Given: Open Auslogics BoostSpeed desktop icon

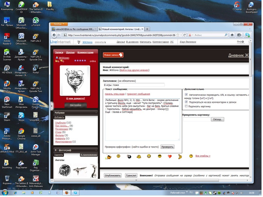Looking at the screenshot, I should tap(251, 7).
